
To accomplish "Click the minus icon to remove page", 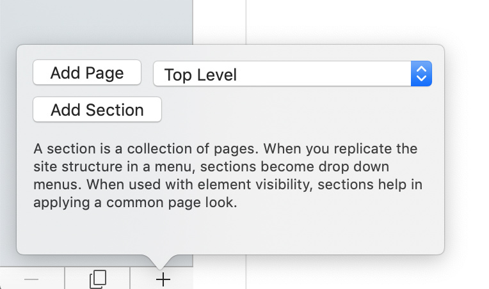I will coord(31,279).
